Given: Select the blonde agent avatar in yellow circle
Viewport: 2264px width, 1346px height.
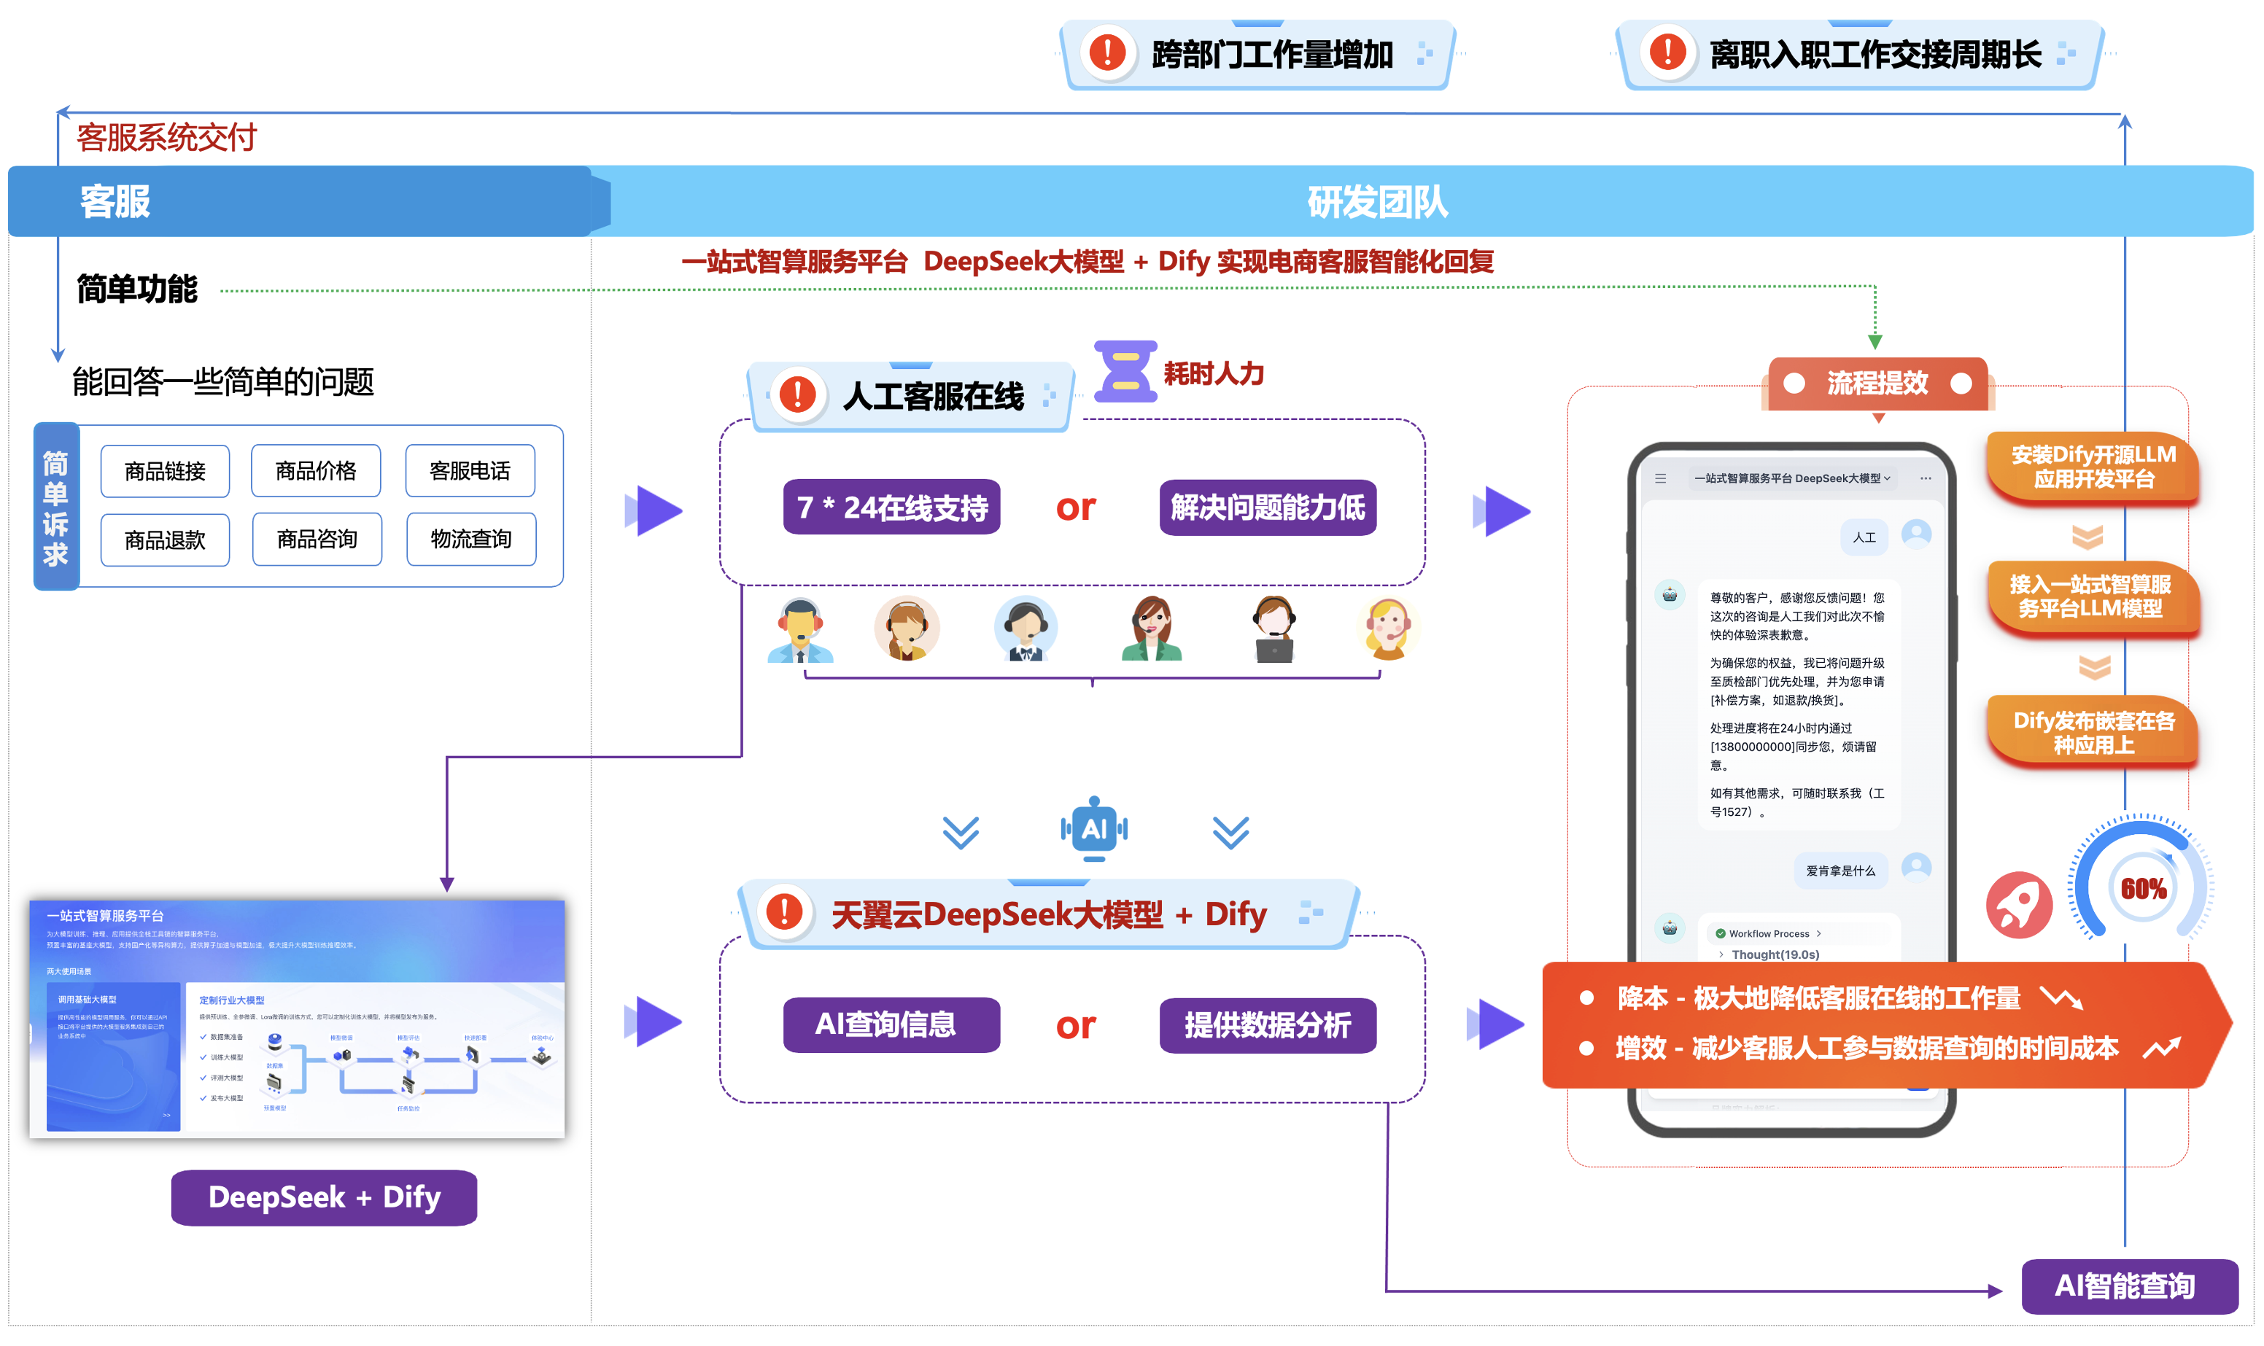Looking at the screenshot, I should coord(1388,629).
